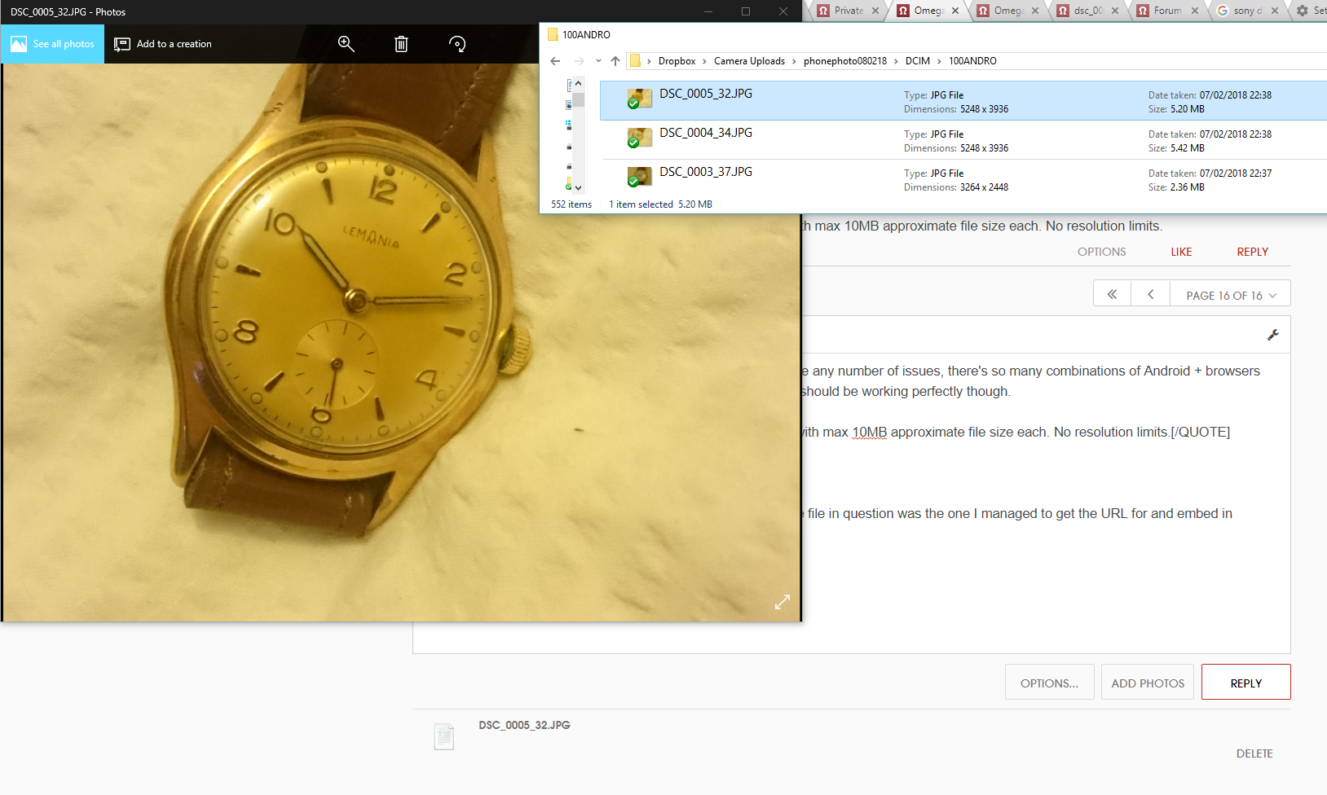This screenshot has height=795, width=1327.
Task: Click DELETE for the attached file
Action: (1254, 753)
